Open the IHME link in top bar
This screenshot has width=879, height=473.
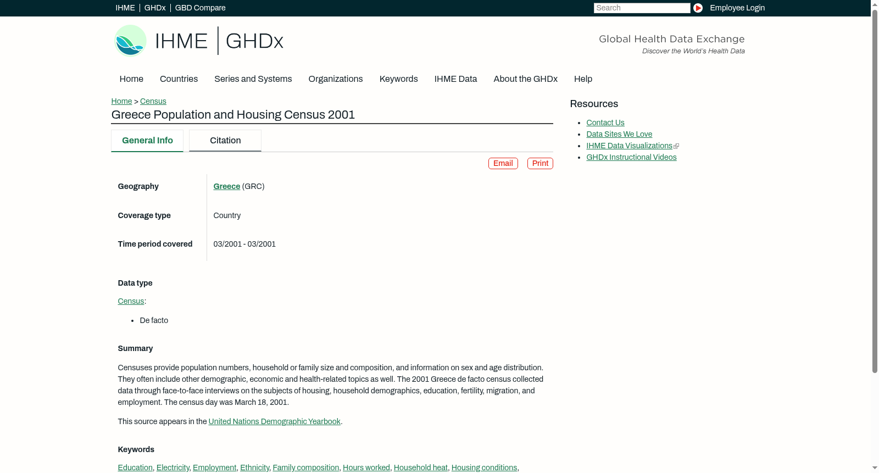coord(125,8)
